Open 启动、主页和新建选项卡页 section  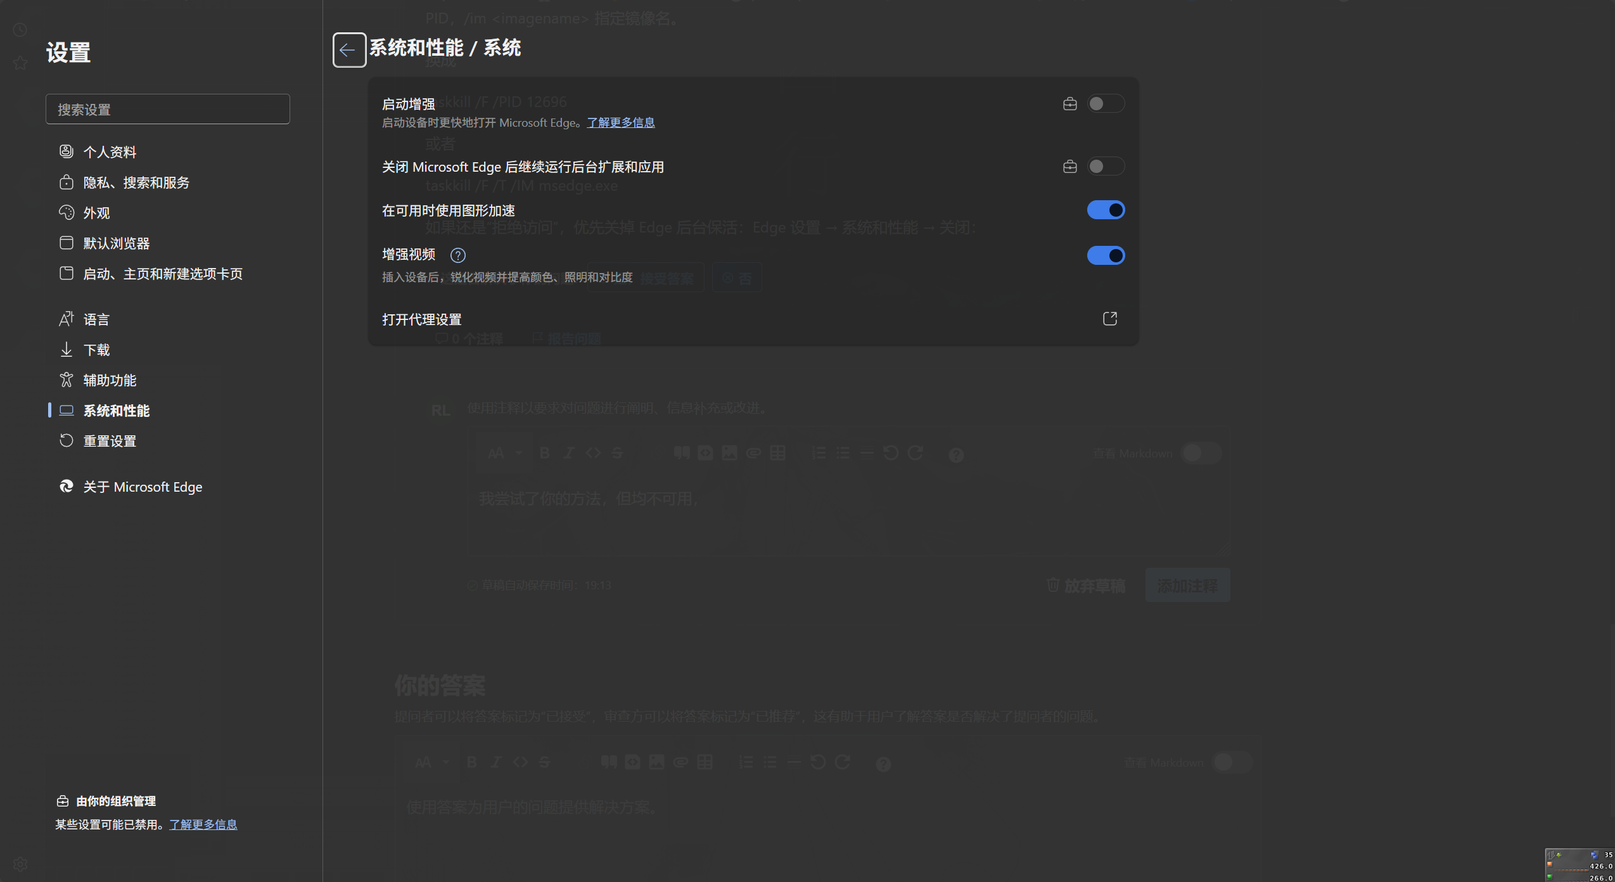(x=163, y=274)
